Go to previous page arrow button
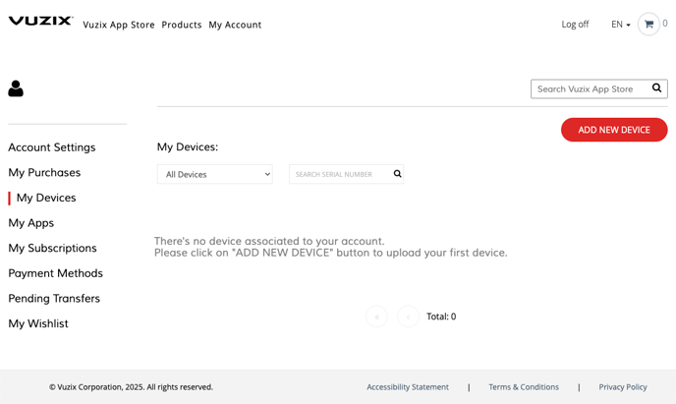Viewport: 676px width, 404px height. click(408, 317)
